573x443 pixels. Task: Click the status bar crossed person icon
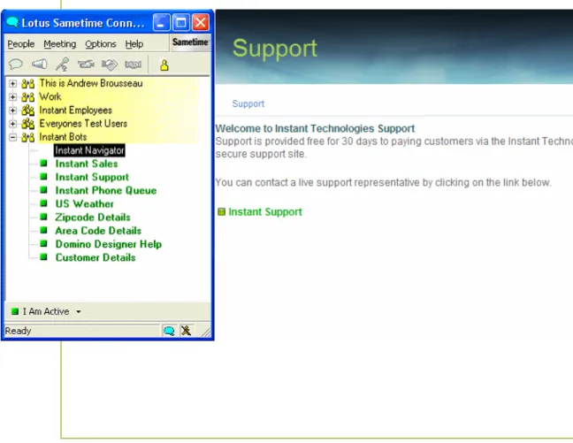click(186, 331)
